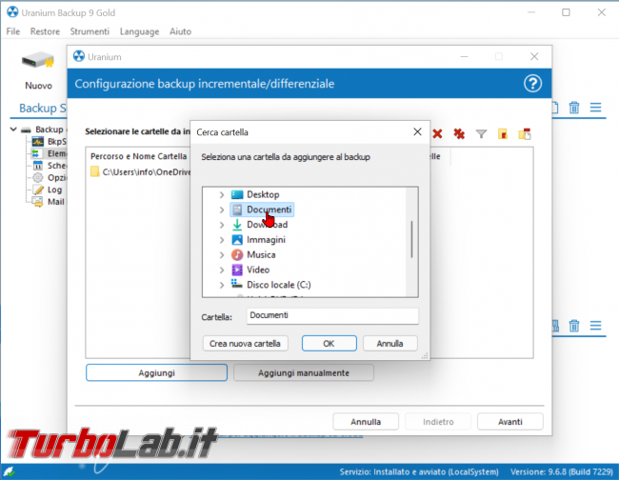The image size is (619, 480).
Task: Select the Sche calendar item in tree
Action: point(50,166)
